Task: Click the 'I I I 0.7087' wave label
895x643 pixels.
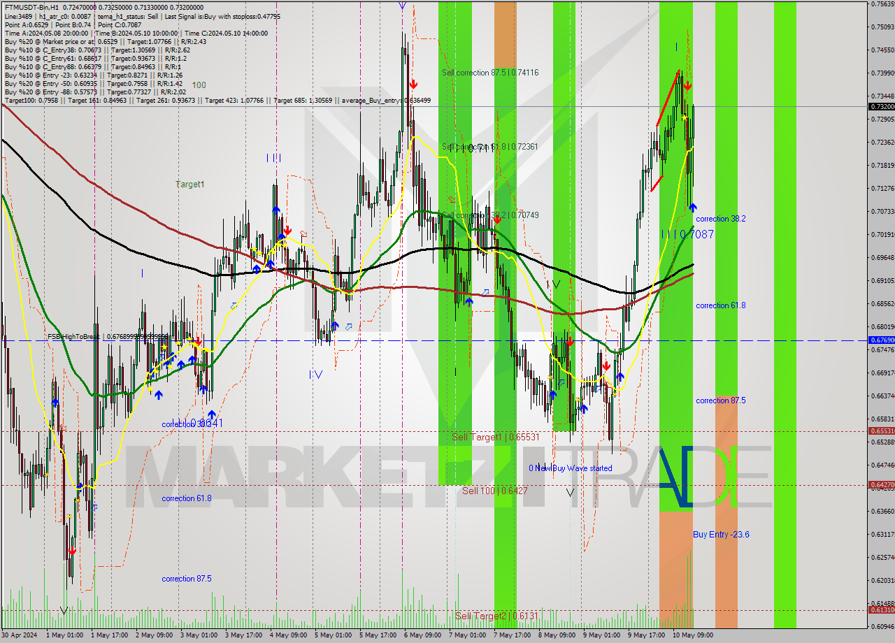Action: 687,235
